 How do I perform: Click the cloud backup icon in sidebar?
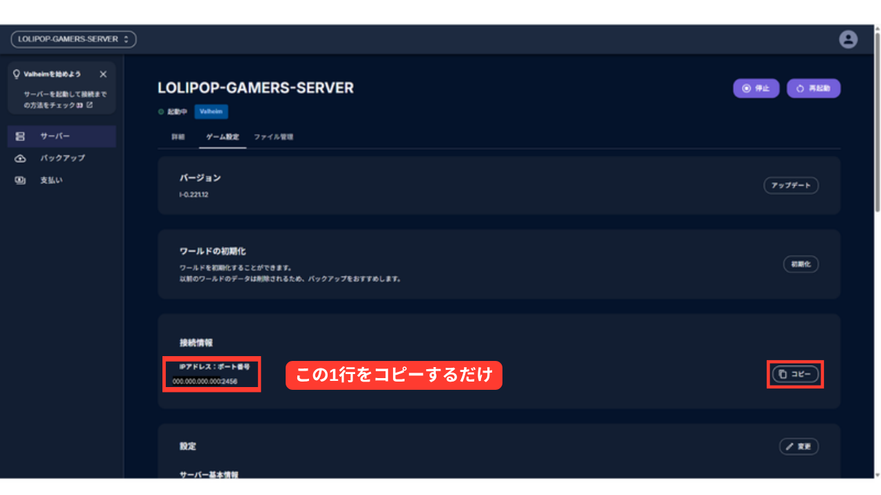pyautogui.click(x=20, y=158)
